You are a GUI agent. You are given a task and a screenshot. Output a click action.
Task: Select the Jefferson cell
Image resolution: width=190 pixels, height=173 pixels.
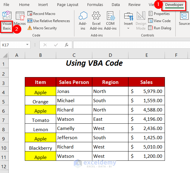point(74,138)
